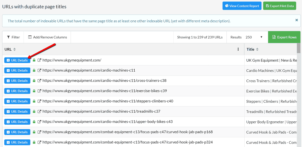Image resolution: width=302 pixels, height=147 pixels.
Task: Click the Export Hint Data button
Action: tap(279, 6)
